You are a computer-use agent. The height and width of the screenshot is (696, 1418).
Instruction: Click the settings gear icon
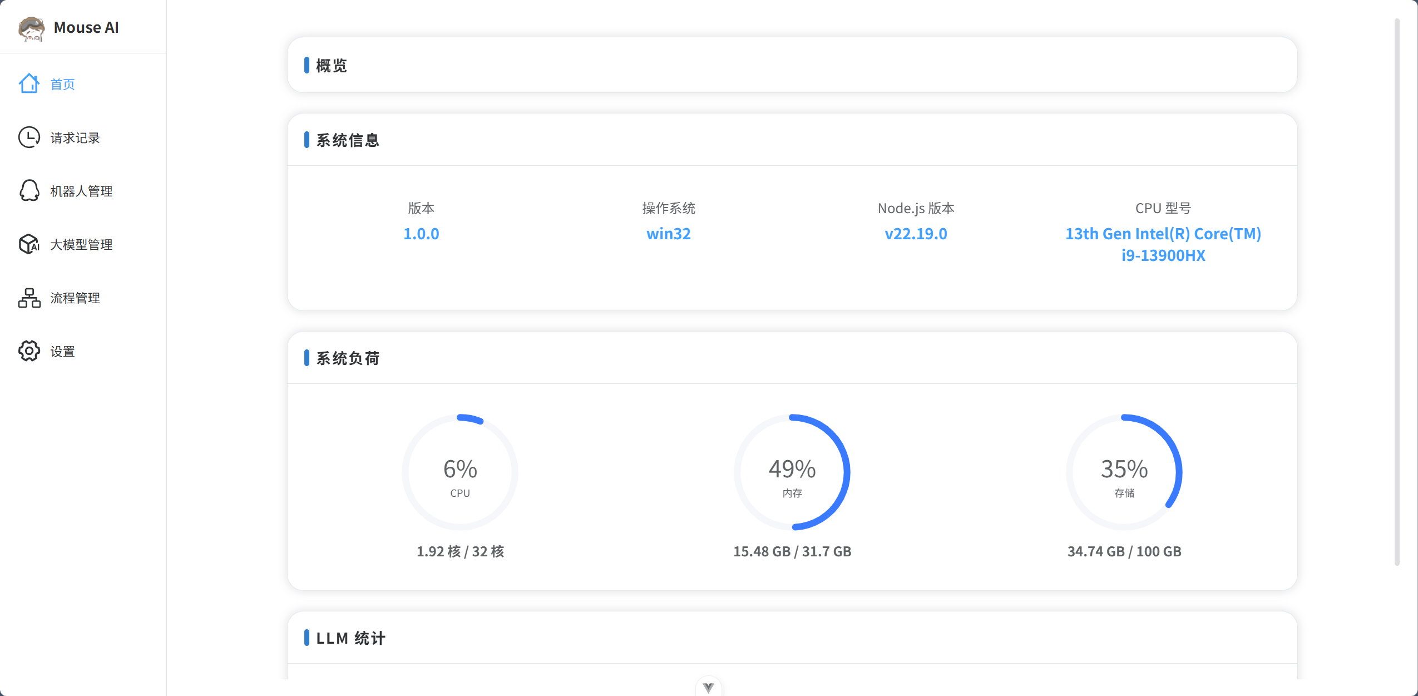[29, 351]
